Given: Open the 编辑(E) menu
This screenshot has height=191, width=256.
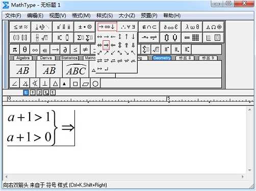Looking at the screenshot, I should click(x=35, y=16).
